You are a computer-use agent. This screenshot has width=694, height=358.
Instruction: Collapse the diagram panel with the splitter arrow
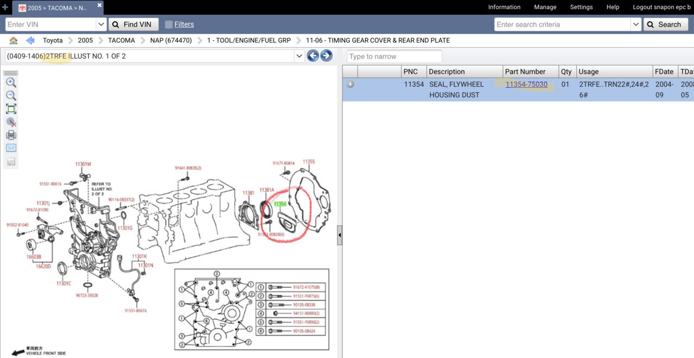[x=340, y=235]
